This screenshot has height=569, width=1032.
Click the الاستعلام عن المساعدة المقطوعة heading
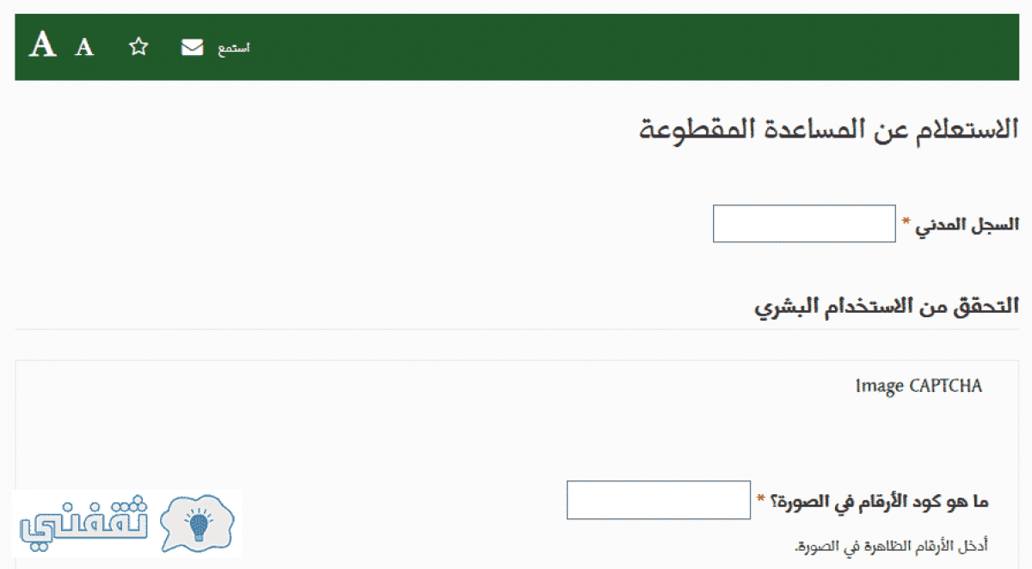(x=829, y=130)
